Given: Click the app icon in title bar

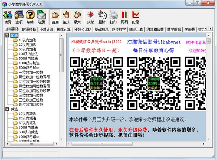Looking at the screenshot, I should [x=4, y=4].
